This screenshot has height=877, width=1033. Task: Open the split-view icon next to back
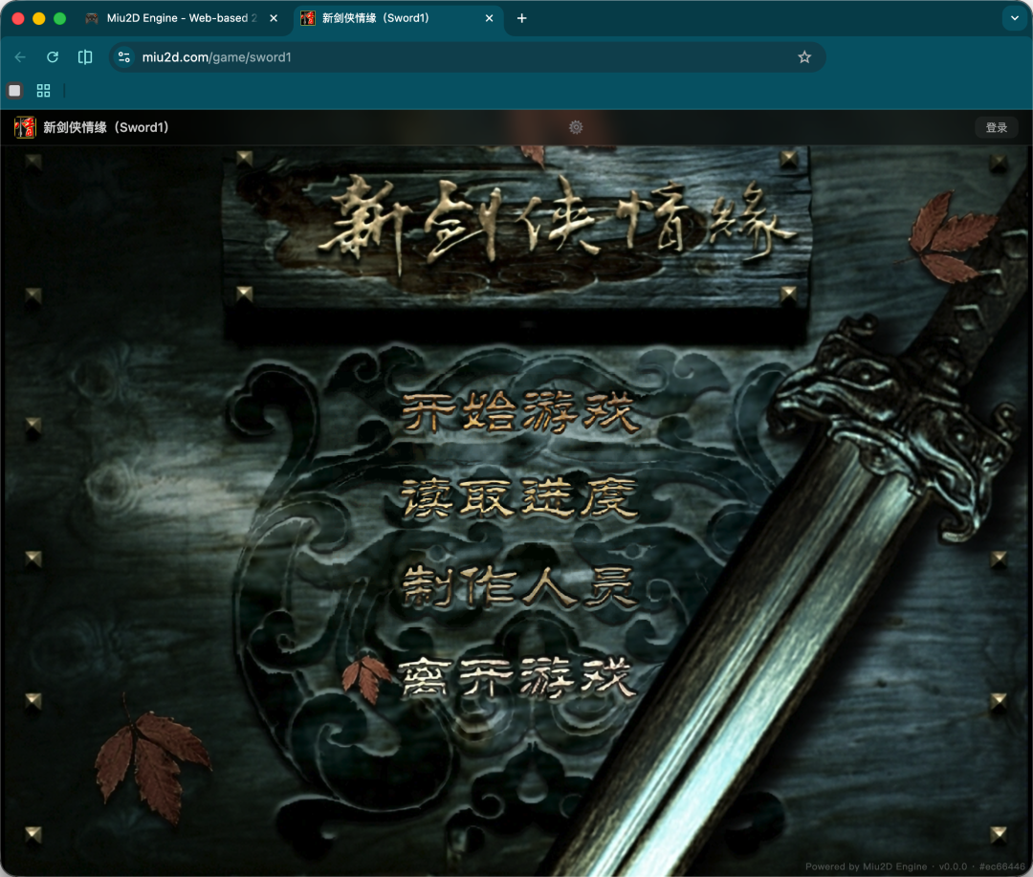[x=84, y=56]
